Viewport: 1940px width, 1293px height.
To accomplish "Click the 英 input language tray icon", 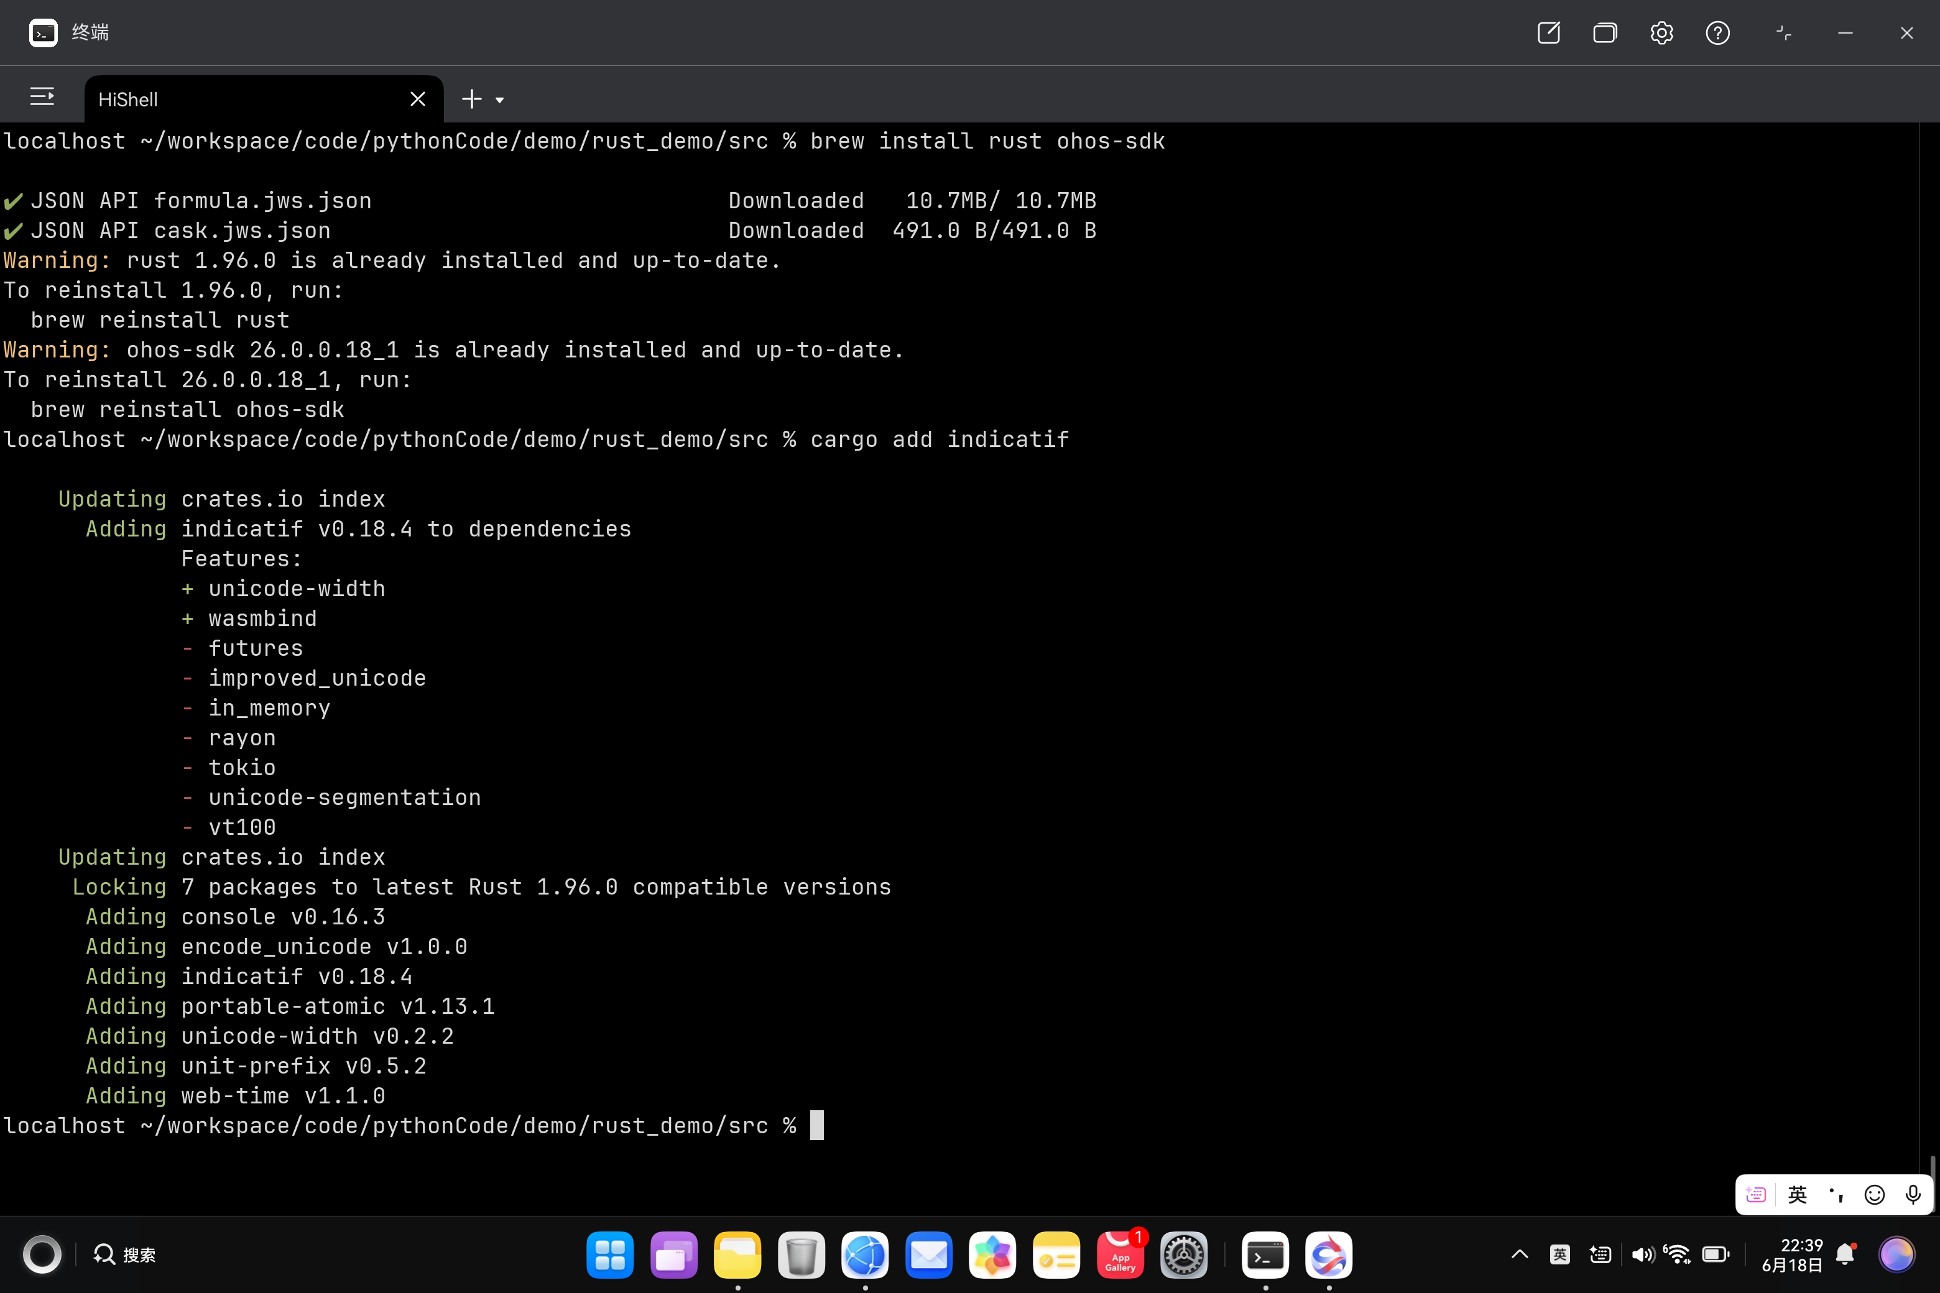I will (x=1559, y=1254).
